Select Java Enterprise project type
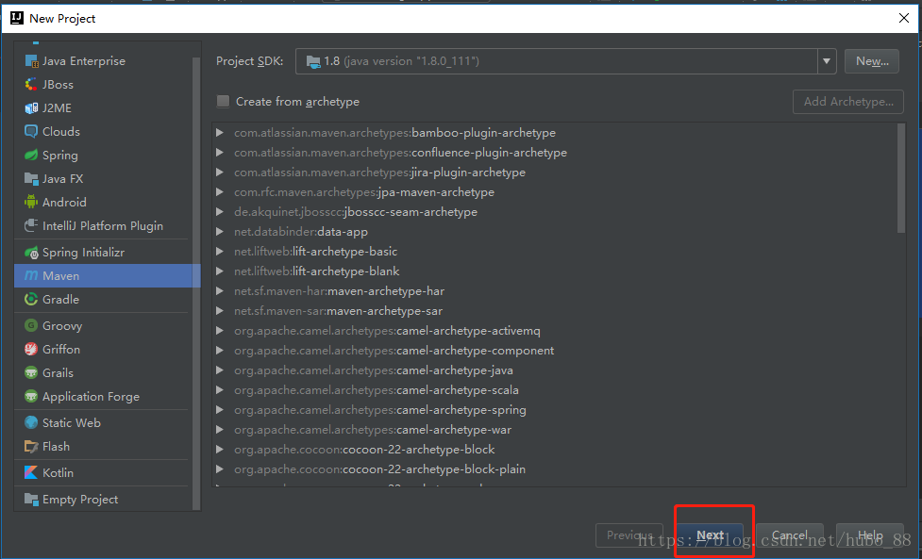 [83, 60]
